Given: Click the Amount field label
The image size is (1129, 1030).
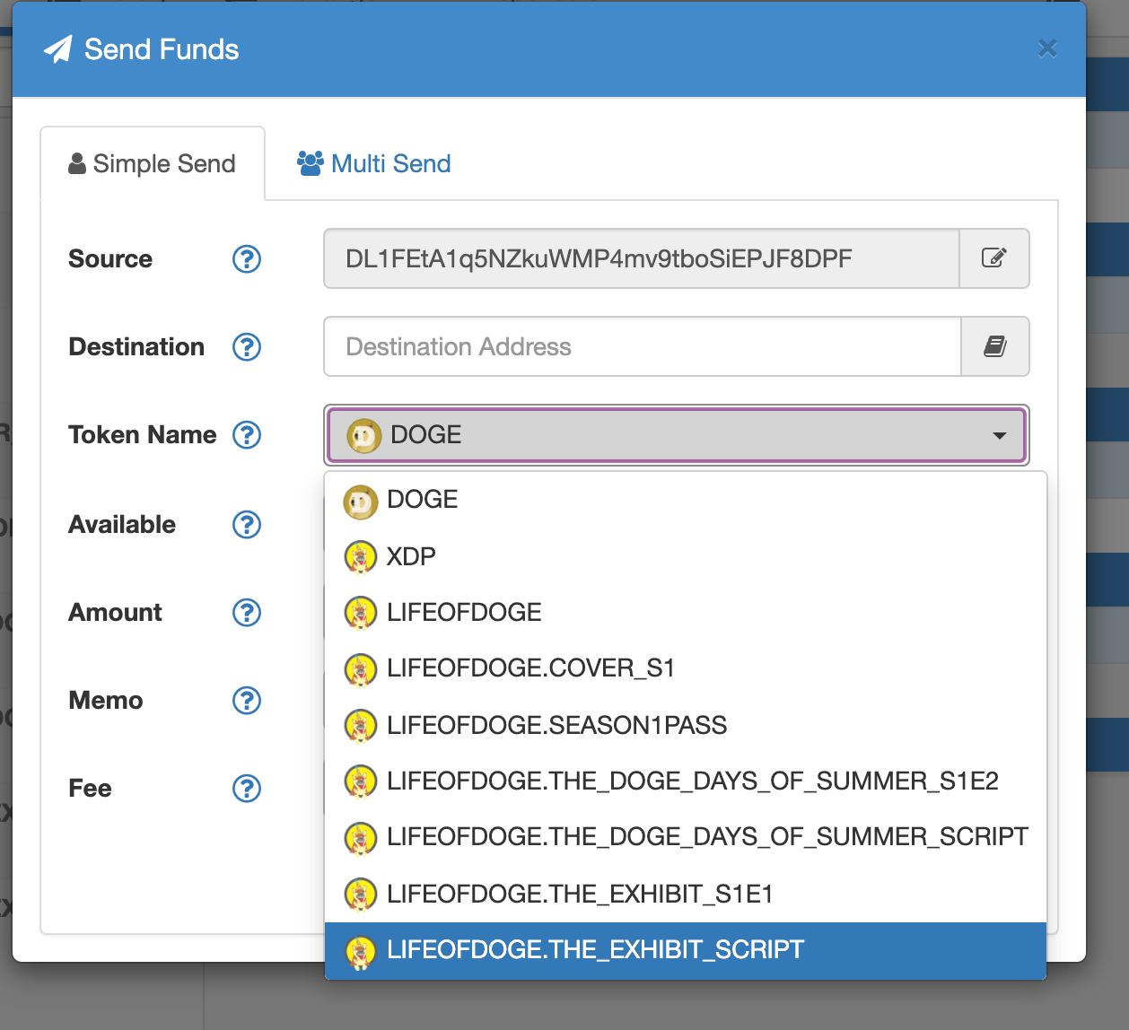Looking at the screenshot, I should pos(116,612).
